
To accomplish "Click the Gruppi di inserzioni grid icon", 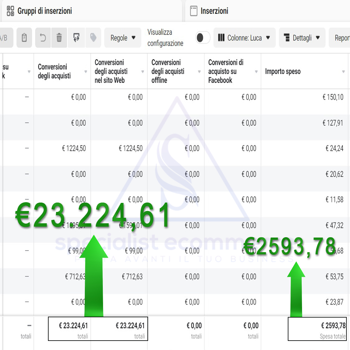I will tap(10, 11).
